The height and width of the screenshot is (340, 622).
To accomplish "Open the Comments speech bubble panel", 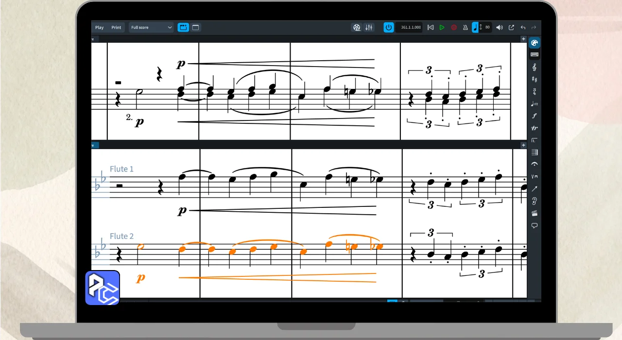I will click(x=535, y=225).
